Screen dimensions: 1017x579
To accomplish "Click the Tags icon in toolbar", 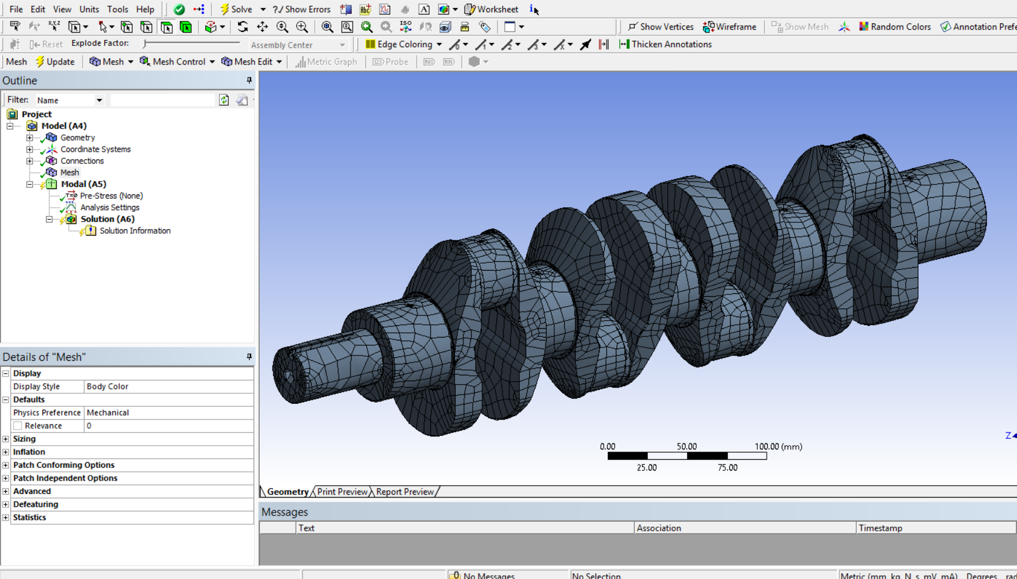I will click(x=485, y=27).
